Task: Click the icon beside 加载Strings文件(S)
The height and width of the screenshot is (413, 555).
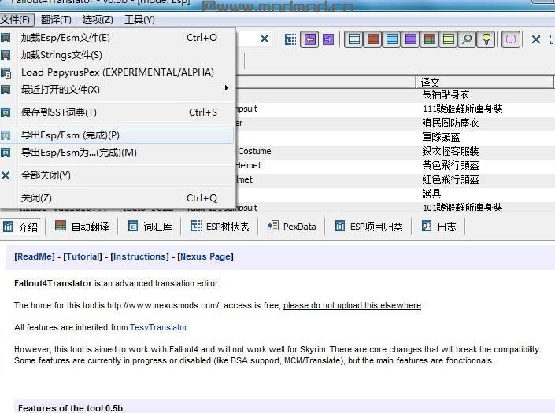Action: (6, 55)
